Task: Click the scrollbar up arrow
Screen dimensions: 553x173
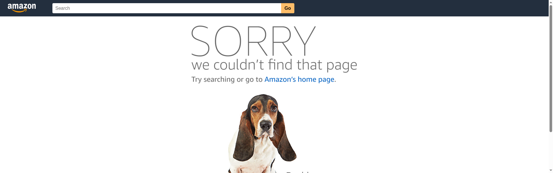Action: point(551,2)
